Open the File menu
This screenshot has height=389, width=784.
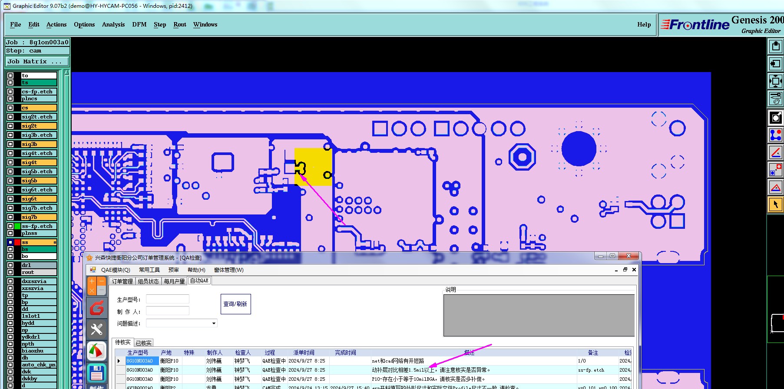(x=16, y=25)
